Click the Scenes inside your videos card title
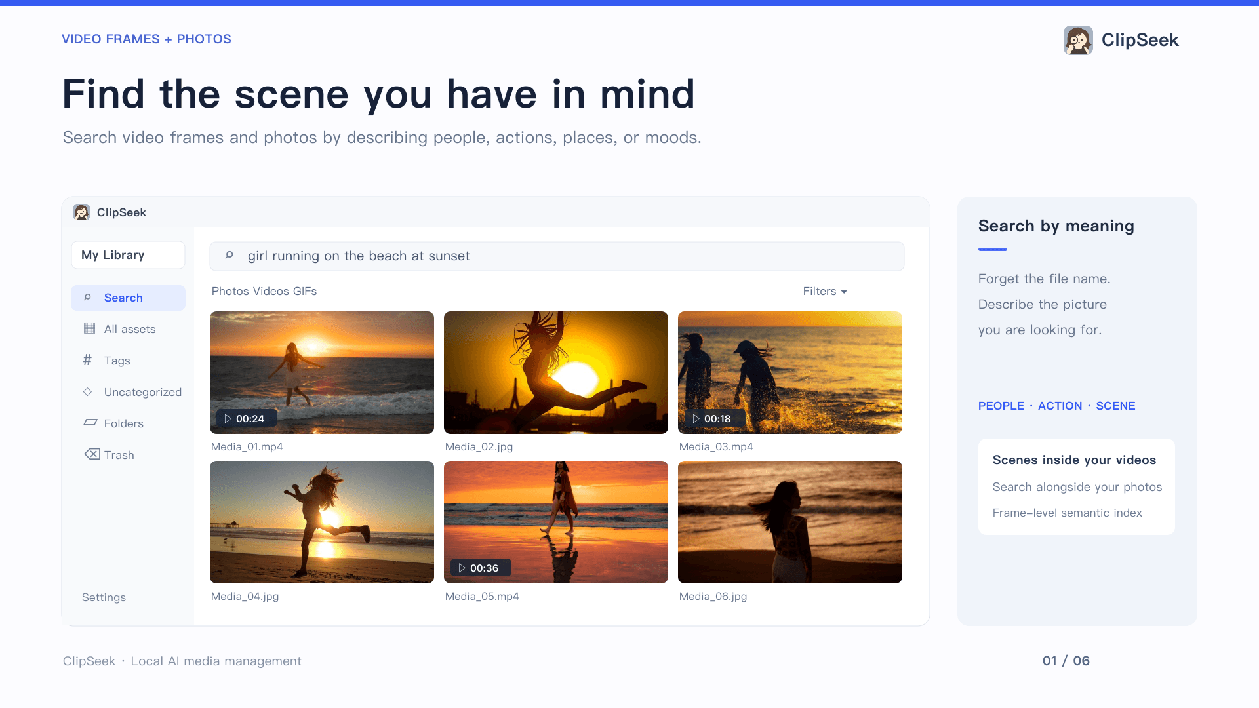 point(1074,460)
